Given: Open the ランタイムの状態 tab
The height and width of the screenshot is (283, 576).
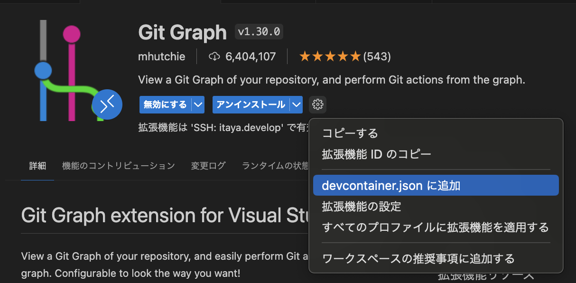Looking at the screenshot, I should click(275, 166).
